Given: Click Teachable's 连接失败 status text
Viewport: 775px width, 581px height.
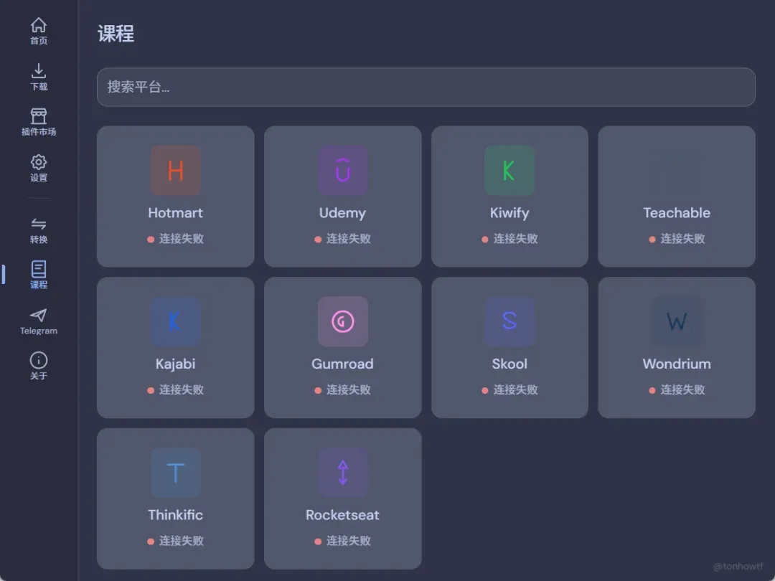Looking at the screenshot, I should [x=682, y=239].
